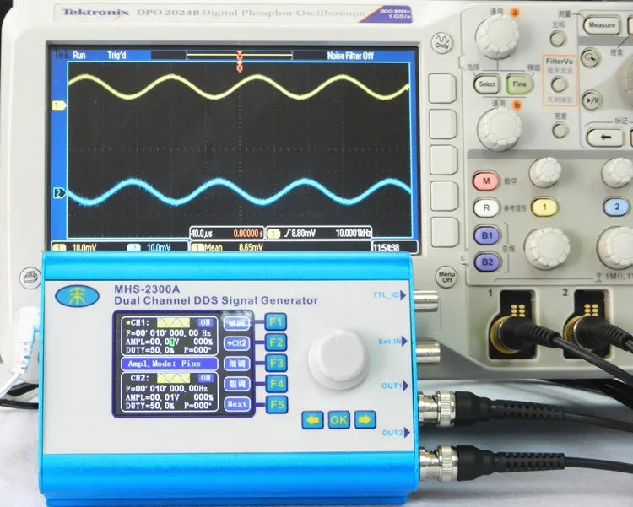Screen dimensions: 633x507
Task: Click the channel 2 ground marker on screen
Action: point(59,193)
